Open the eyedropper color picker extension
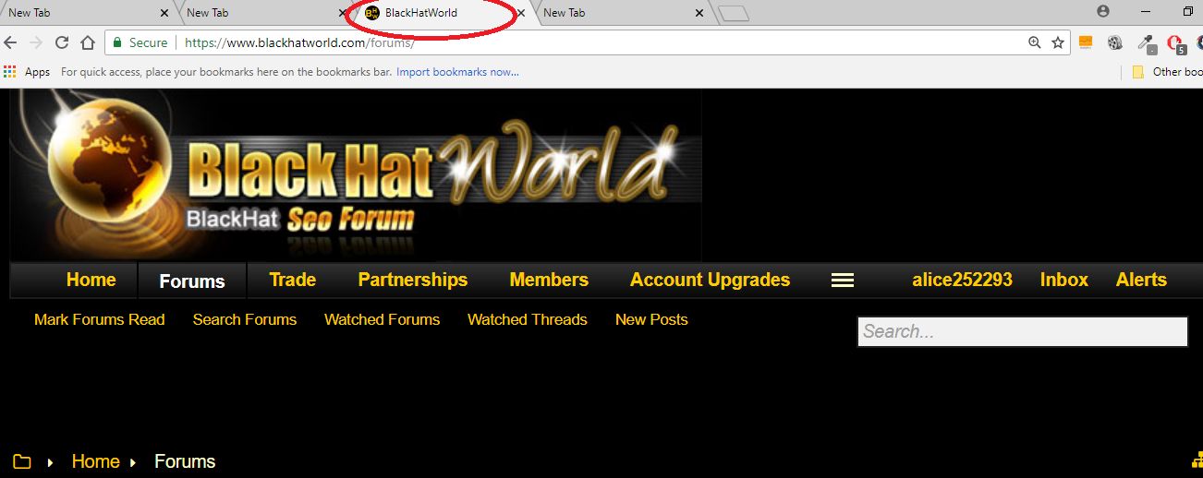 (x=1147, y=42)
